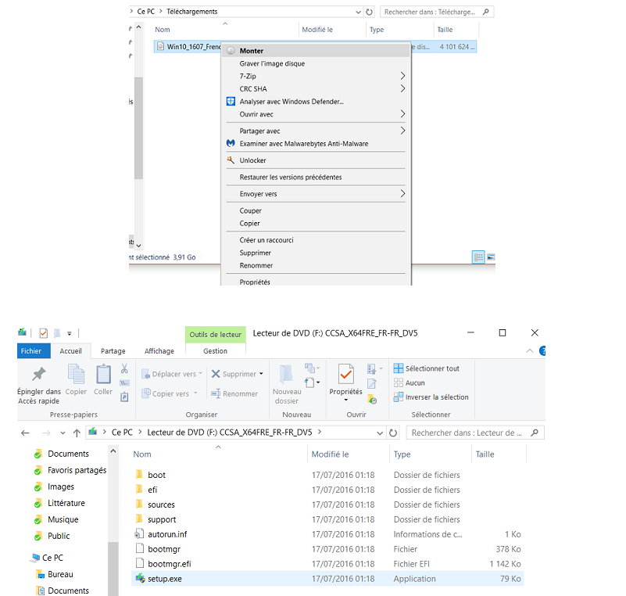Click the ribbon Copier icon in Presse-papiers

pos(76,375)
